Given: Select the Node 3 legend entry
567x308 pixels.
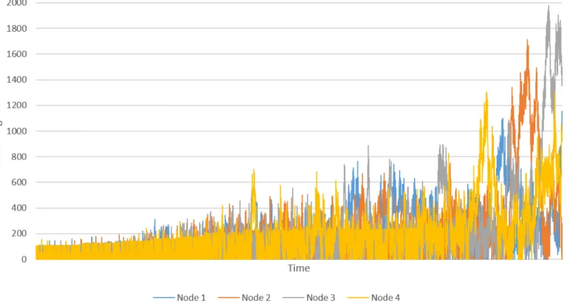Looking at the screenshot, I should pyautogui.click(x=309, y=298).
